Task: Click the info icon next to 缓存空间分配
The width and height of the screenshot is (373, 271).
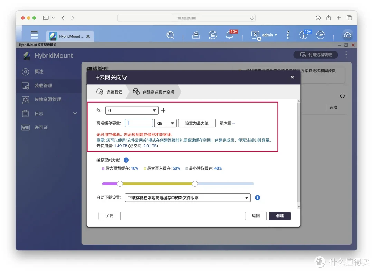Action: coord(125,160)
